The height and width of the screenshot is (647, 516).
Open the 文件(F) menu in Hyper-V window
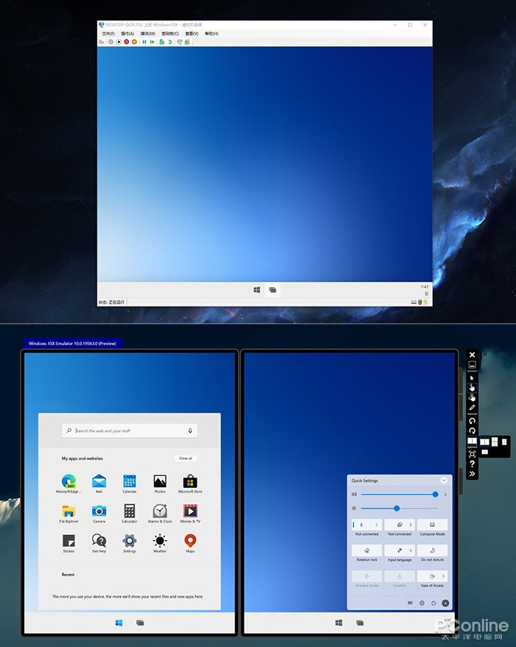pyautogui.click(x=108, y=33)
